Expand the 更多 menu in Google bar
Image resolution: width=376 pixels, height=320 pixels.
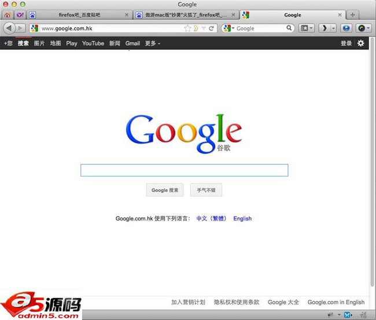152,43
